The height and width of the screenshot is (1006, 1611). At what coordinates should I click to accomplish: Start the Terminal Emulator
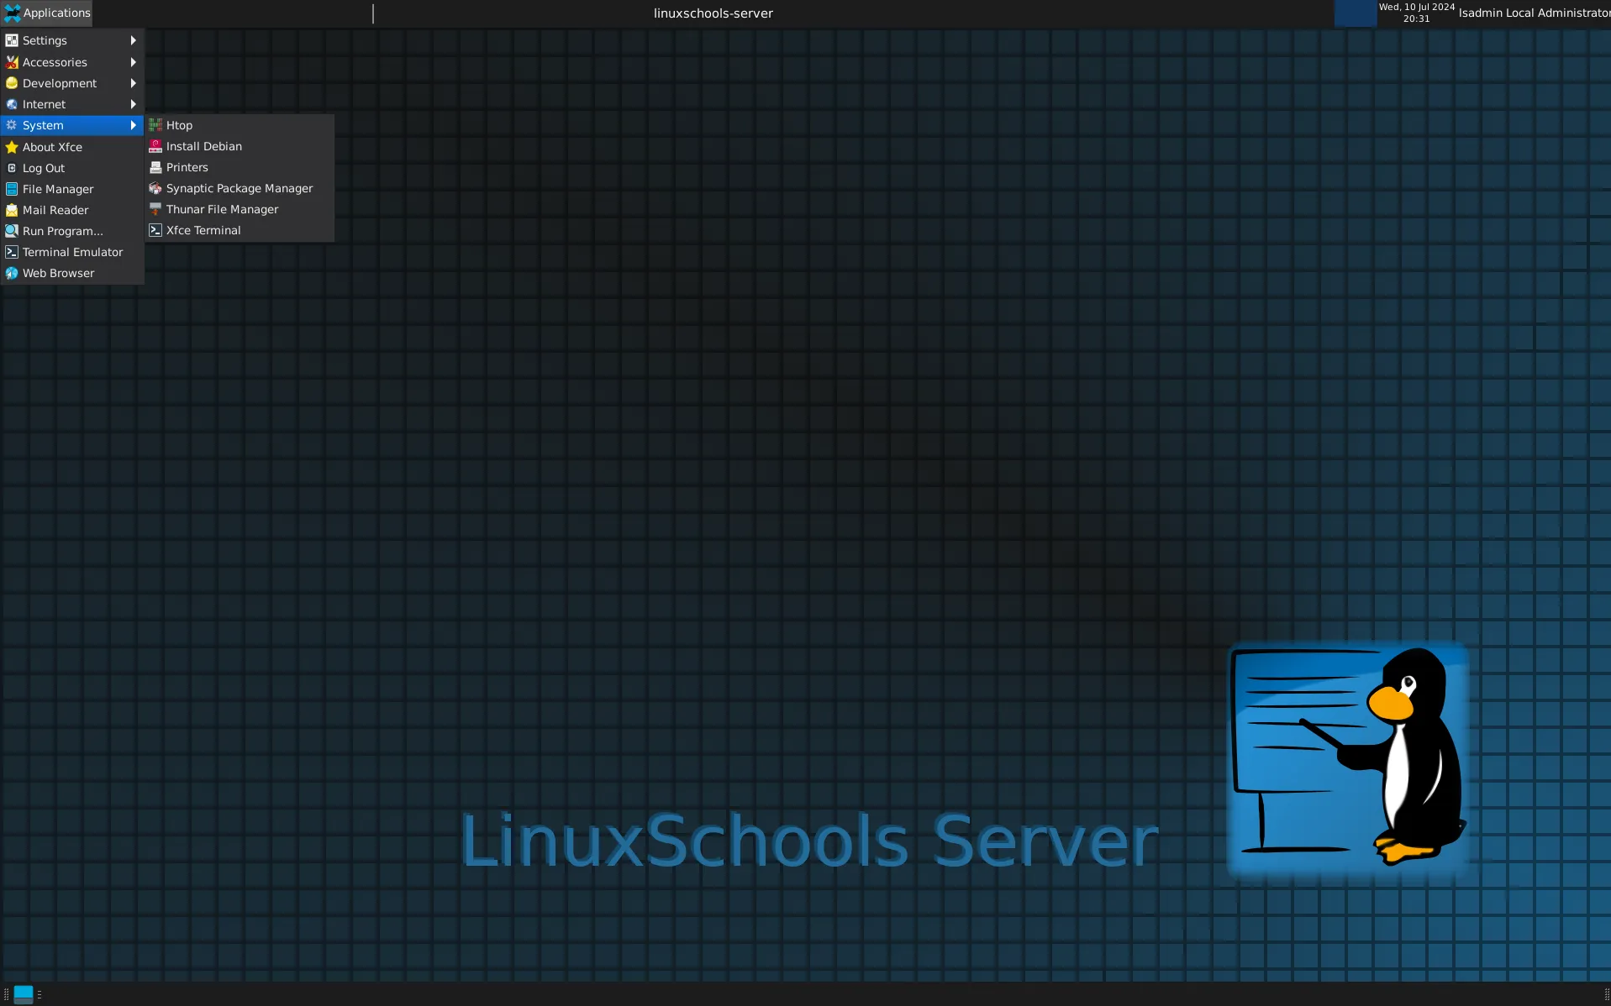click(72, 251)
